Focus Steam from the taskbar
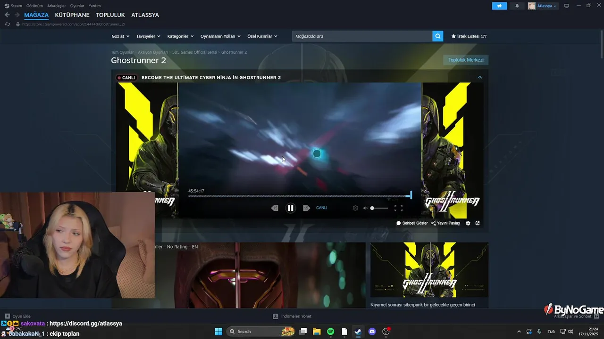 [x=358, y=331]
